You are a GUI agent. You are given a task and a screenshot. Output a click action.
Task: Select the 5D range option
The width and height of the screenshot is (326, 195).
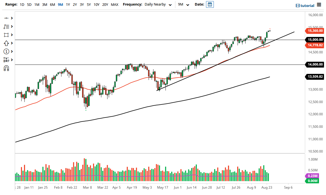(29, 4)
